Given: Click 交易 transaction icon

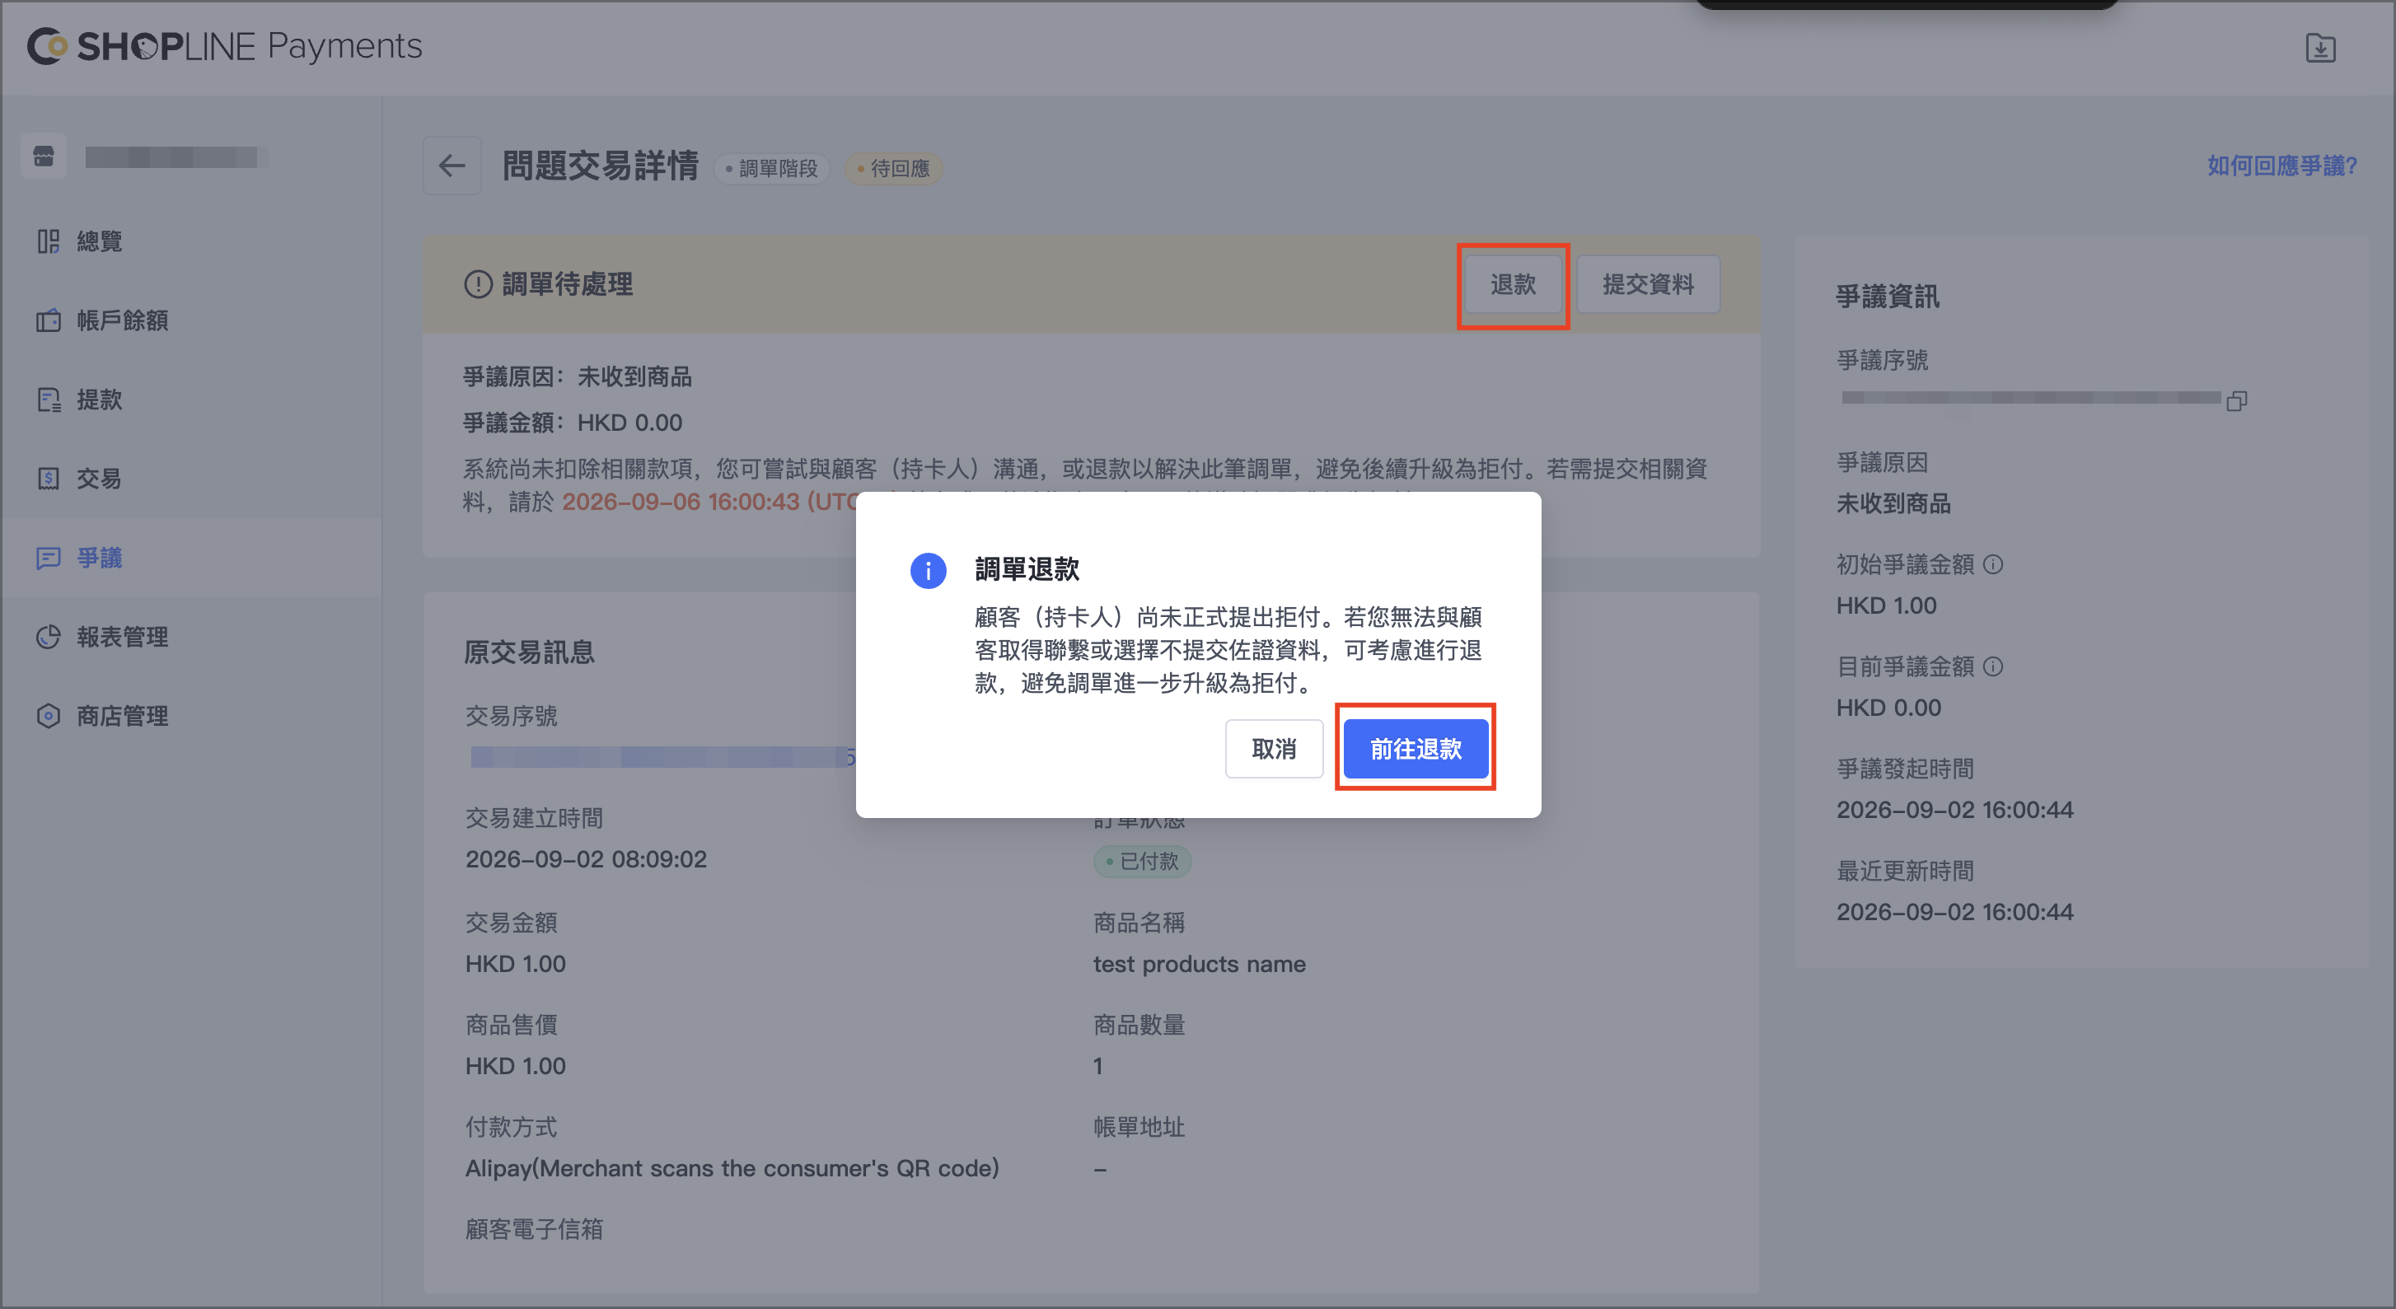Looking at the screenshot, I should tap(49, 479).
